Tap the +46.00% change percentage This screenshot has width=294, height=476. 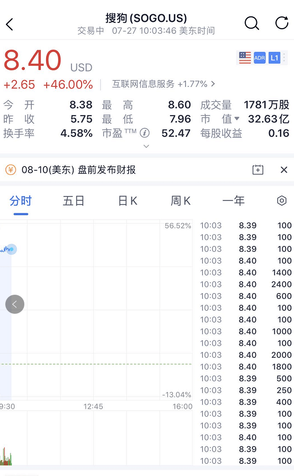coord(68,84)
